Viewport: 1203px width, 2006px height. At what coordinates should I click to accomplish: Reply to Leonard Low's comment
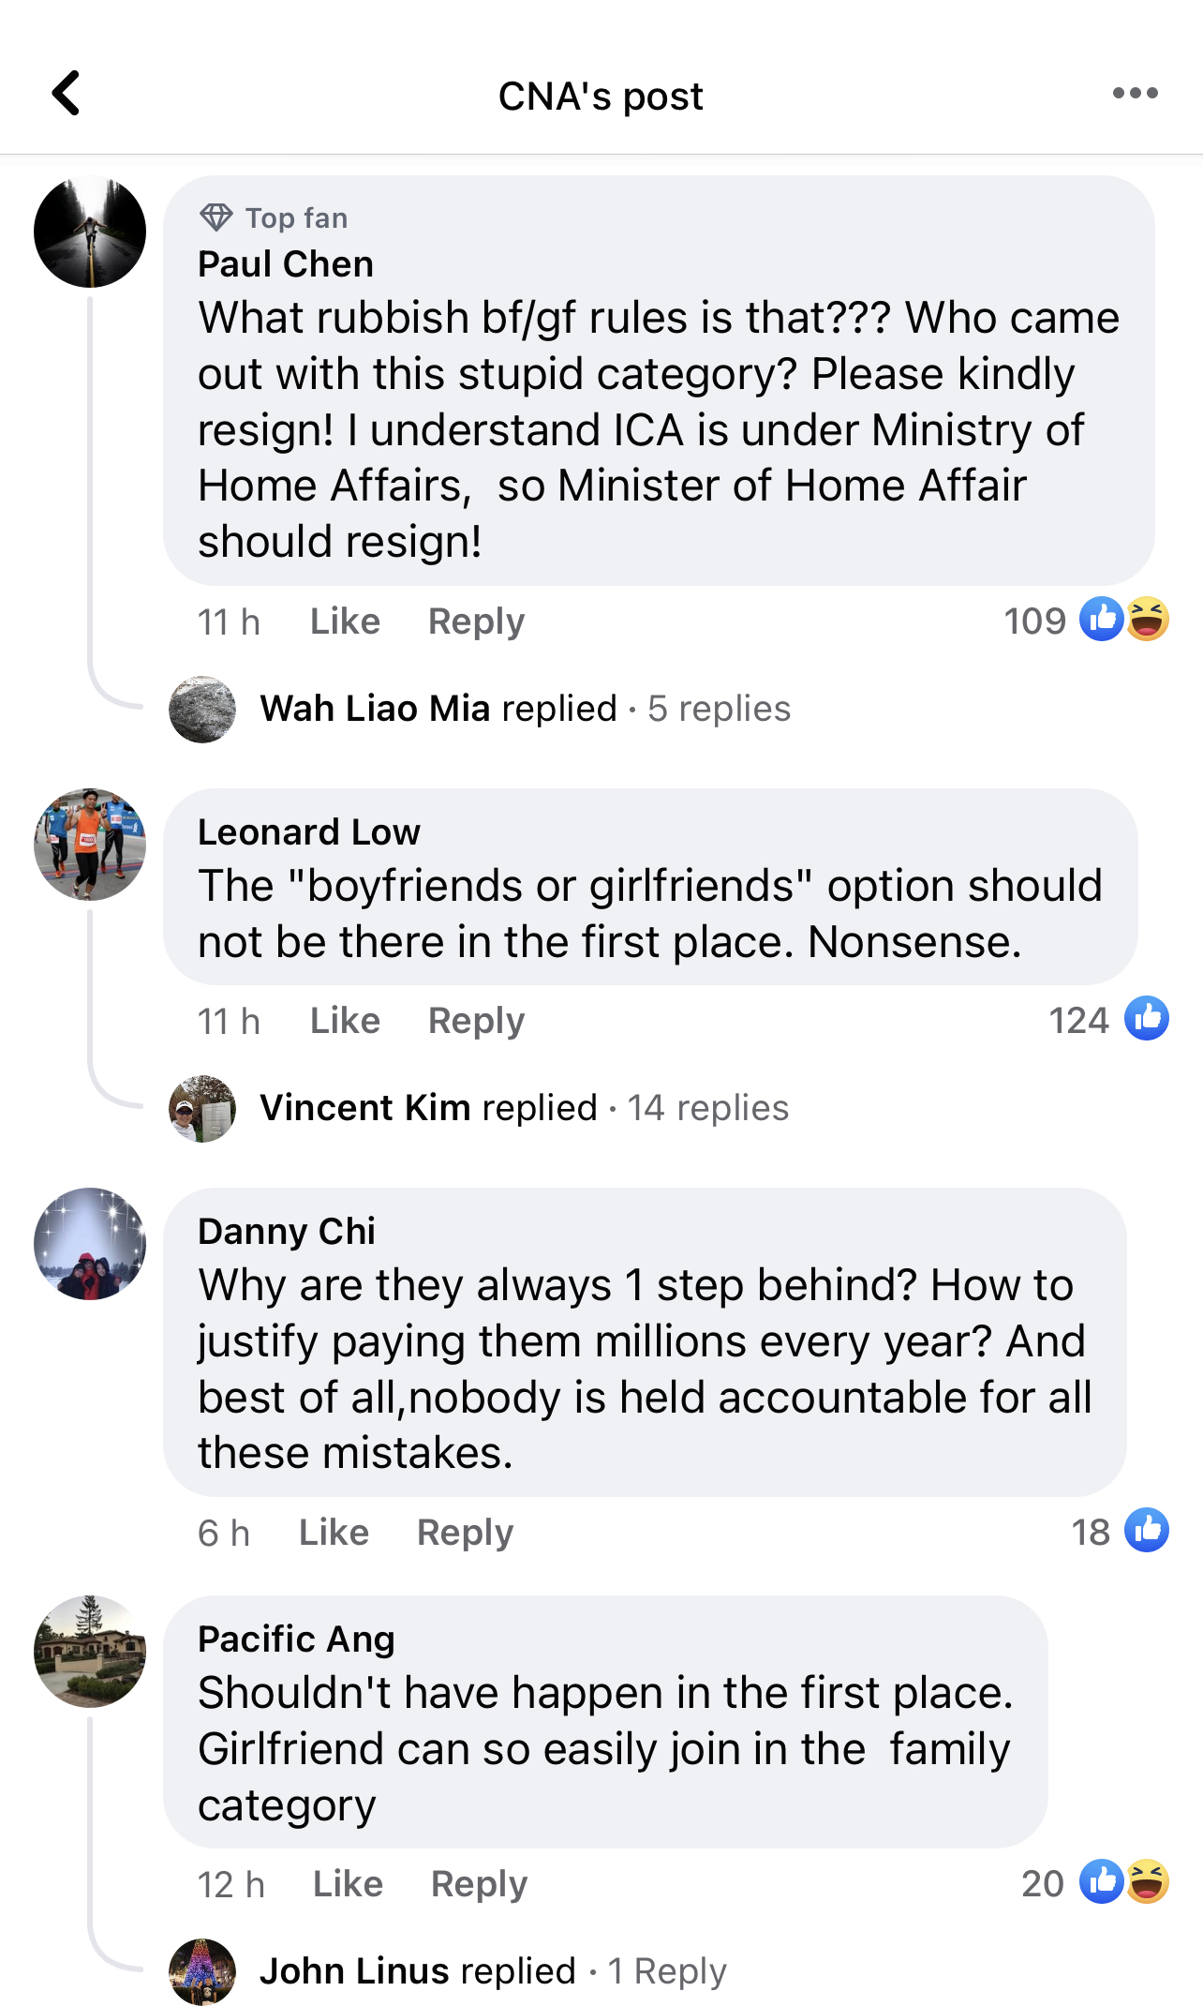(476, 1021)
